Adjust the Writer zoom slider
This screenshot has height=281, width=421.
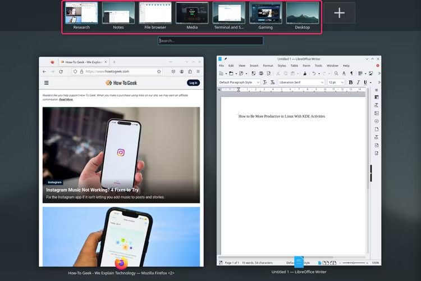[x=353, y=262]
